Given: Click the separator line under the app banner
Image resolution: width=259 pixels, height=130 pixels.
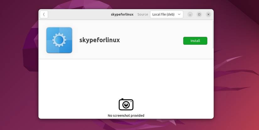Looking at the screenshot, I should (126, 59).
